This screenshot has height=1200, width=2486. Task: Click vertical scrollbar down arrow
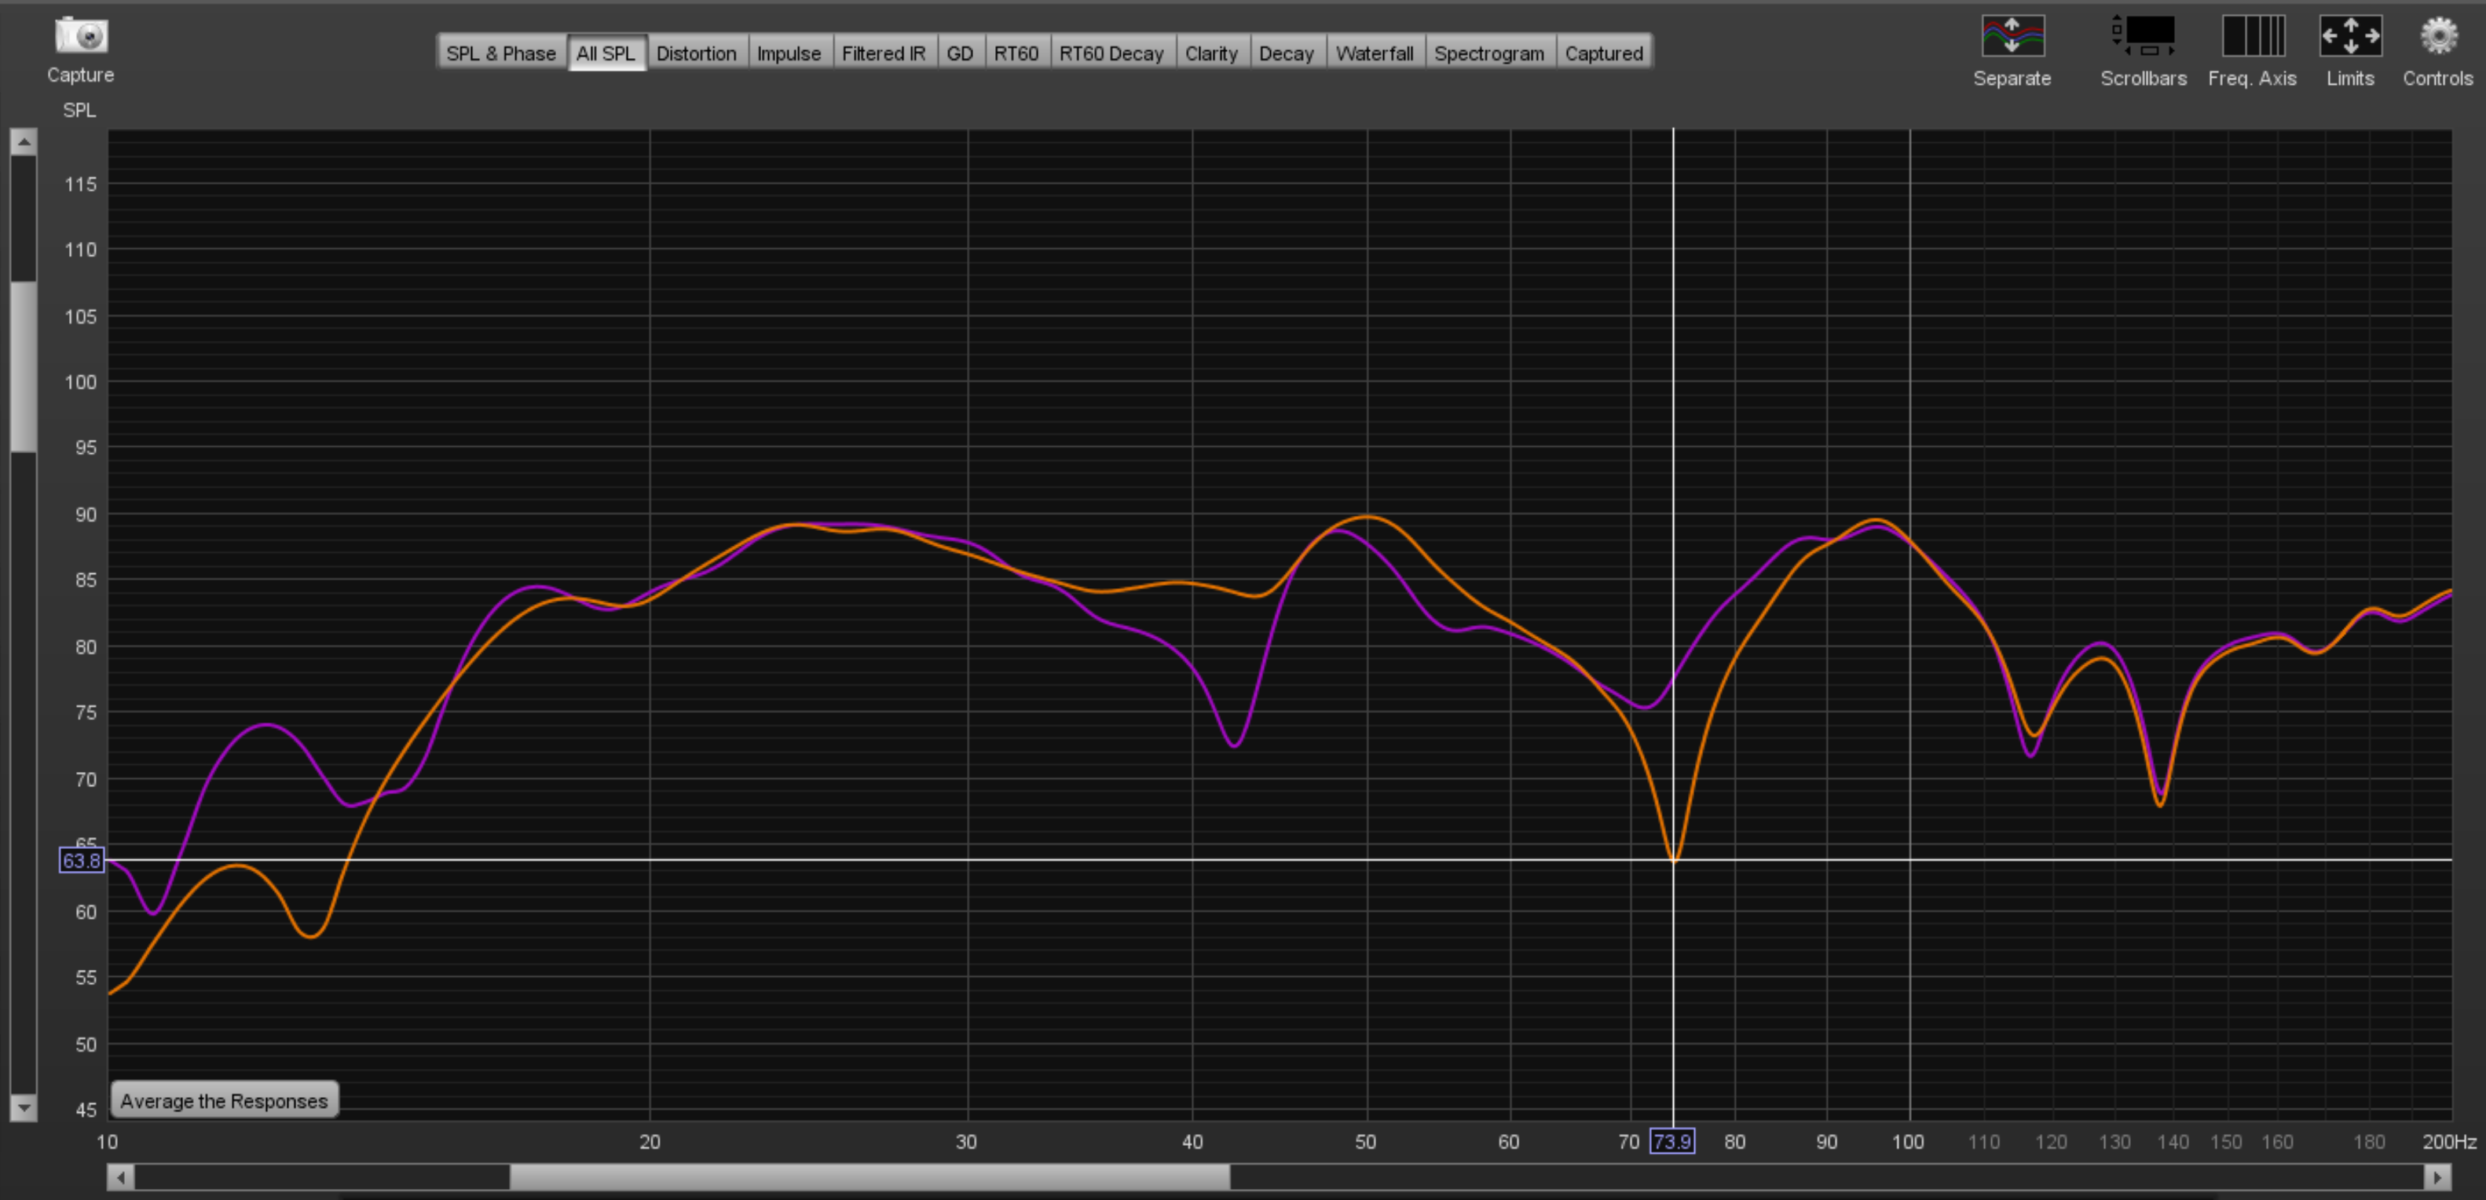(x=24, y=1107)
